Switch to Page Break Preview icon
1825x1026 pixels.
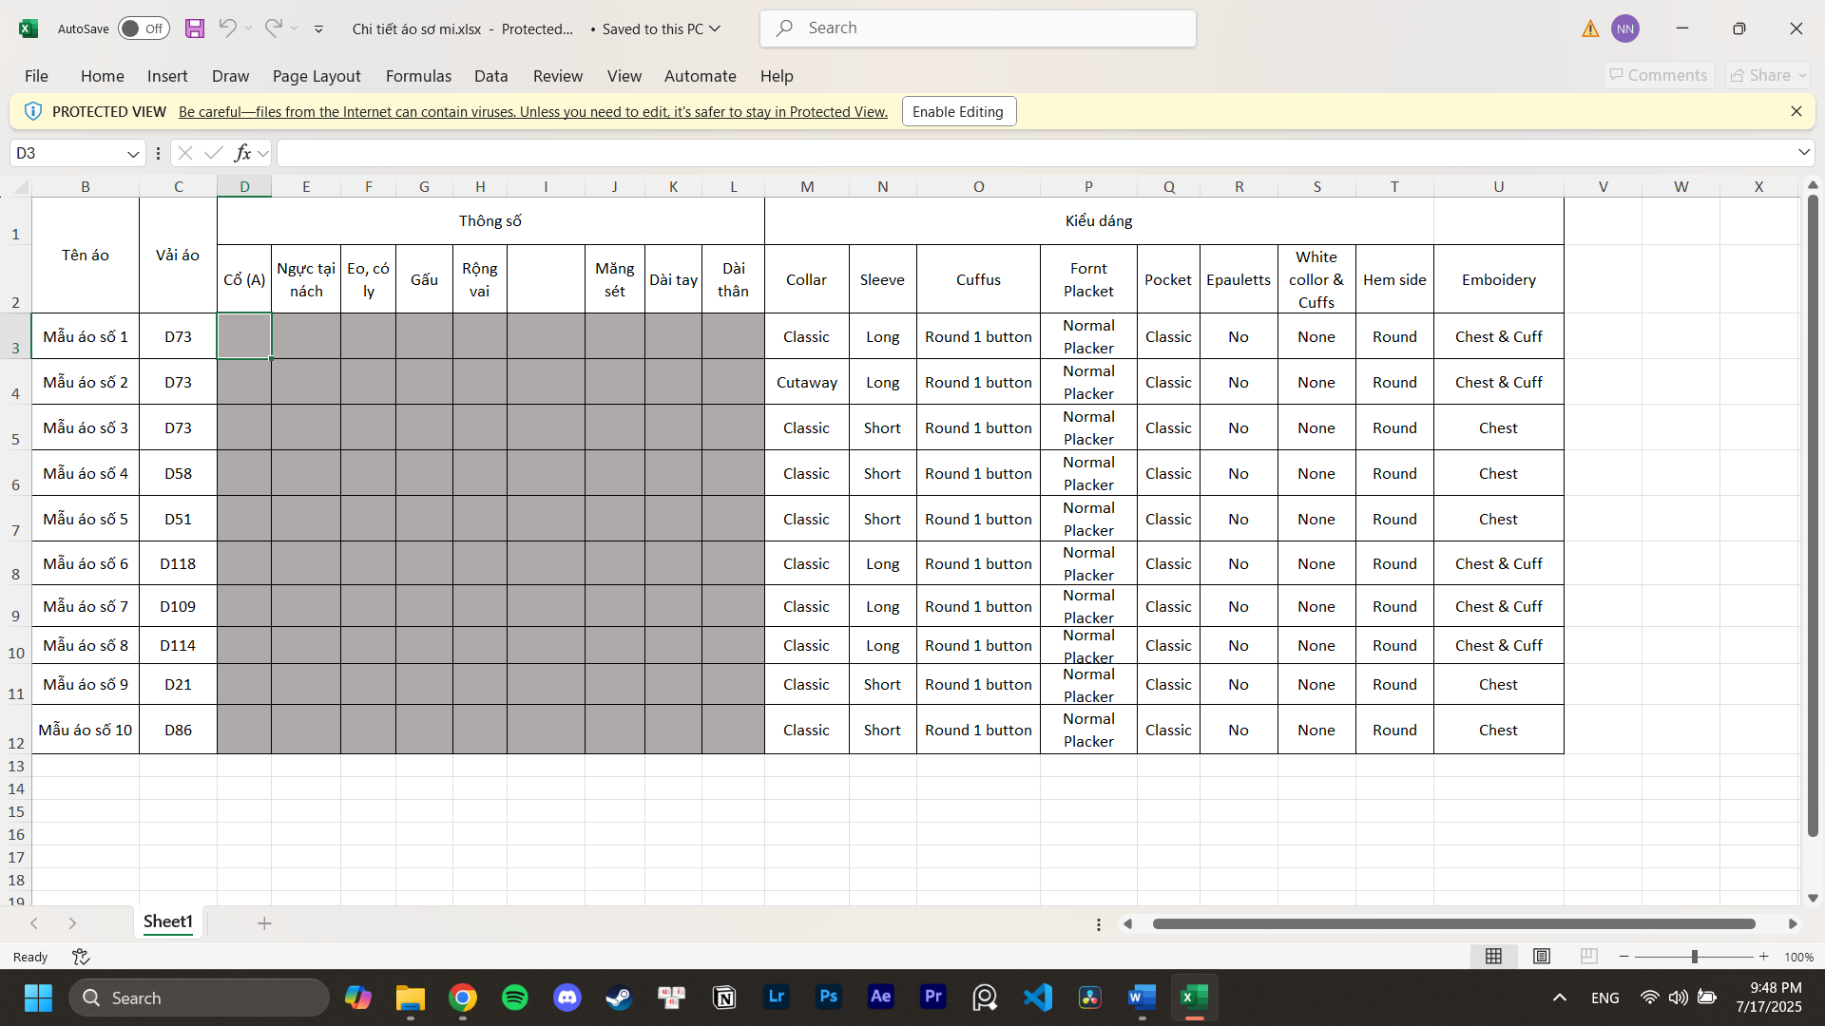[1588, 957]
